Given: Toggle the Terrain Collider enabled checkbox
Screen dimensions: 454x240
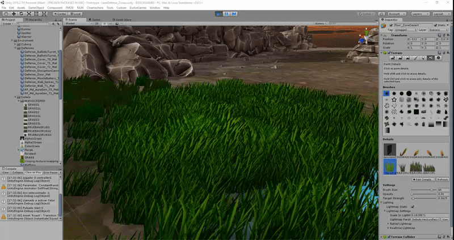Looking at the screenshot, I should 389,237.
